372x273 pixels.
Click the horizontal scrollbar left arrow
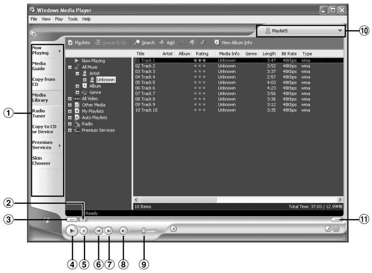136,200
